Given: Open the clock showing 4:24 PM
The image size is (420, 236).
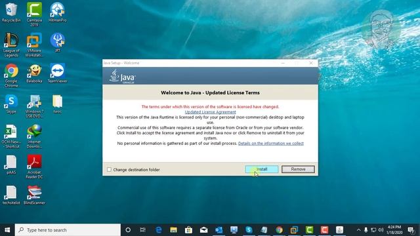Looking at the screenshot, I should pyautogui.click(x=394, y=230).
